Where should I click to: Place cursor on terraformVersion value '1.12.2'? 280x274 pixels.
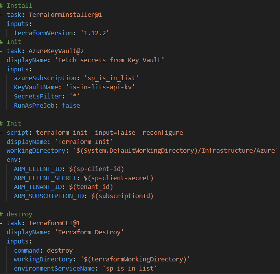(x=95, y=33)
